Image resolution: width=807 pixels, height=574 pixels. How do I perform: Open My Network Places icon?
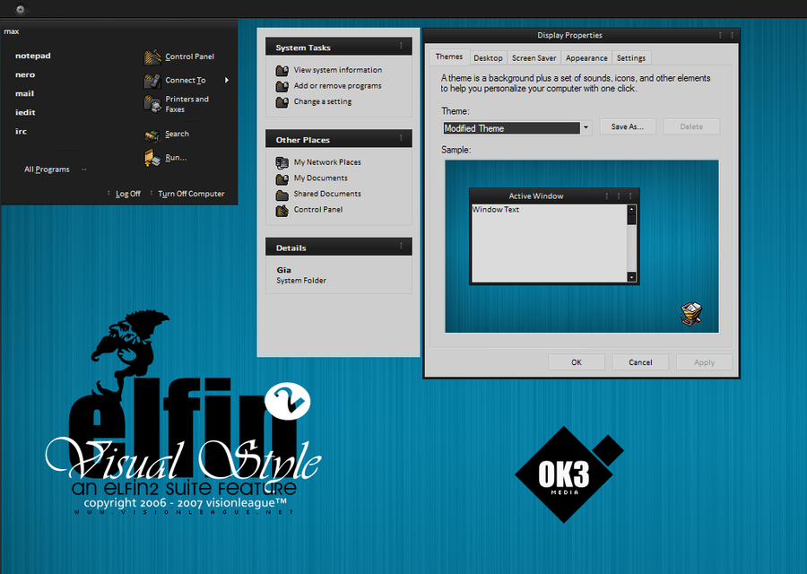(282, 162)
